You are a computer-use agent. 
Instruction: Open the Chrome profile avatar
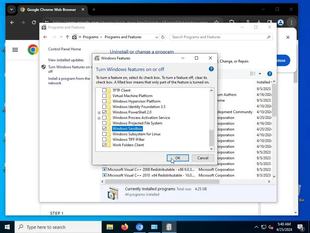pos(281,22)
